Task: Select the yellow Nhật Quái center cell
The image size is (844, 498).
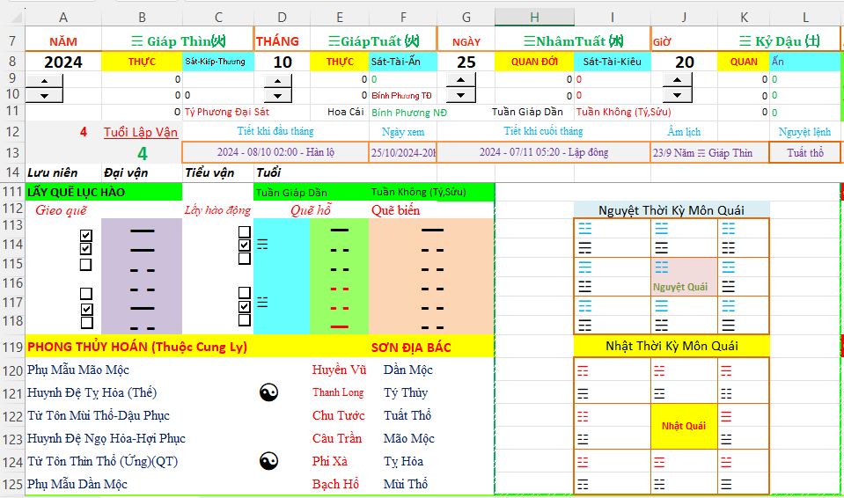Action: (x=684, y=426)
